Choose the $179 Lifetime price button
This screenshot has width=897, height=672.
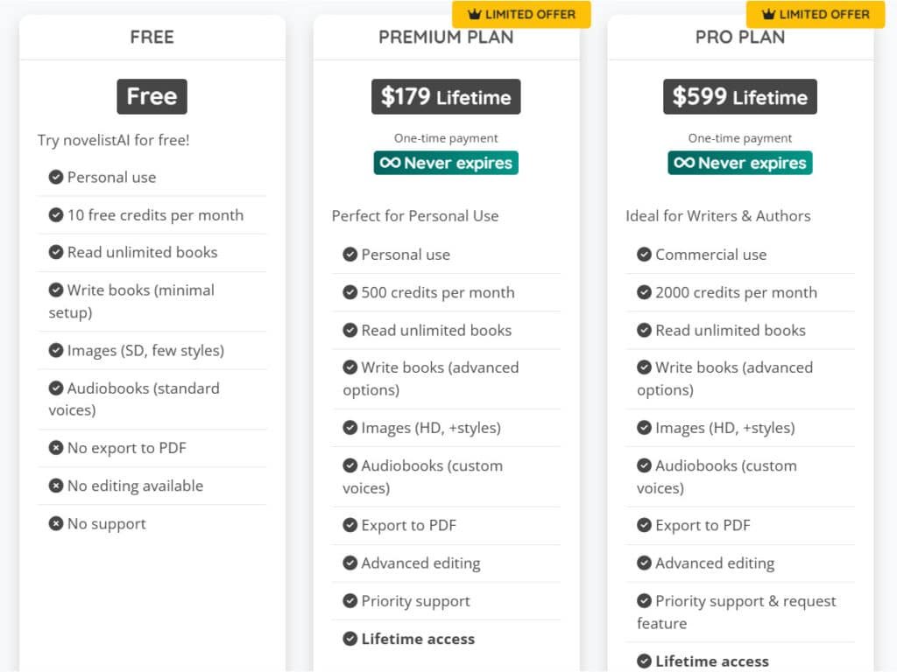coord(446,96)
